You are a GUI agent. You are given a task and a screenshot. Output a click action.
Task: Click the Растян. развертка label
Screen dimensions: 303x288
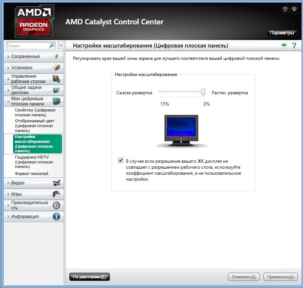(230, 93)
